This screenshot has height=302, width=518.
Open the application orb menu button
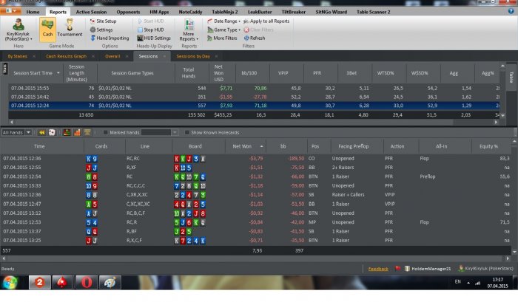[x=10, y=11]
